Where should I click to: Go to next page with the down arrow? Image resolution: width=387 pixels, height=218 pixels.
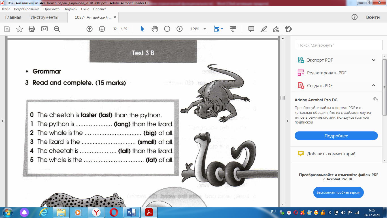click(x=102, y=29)
